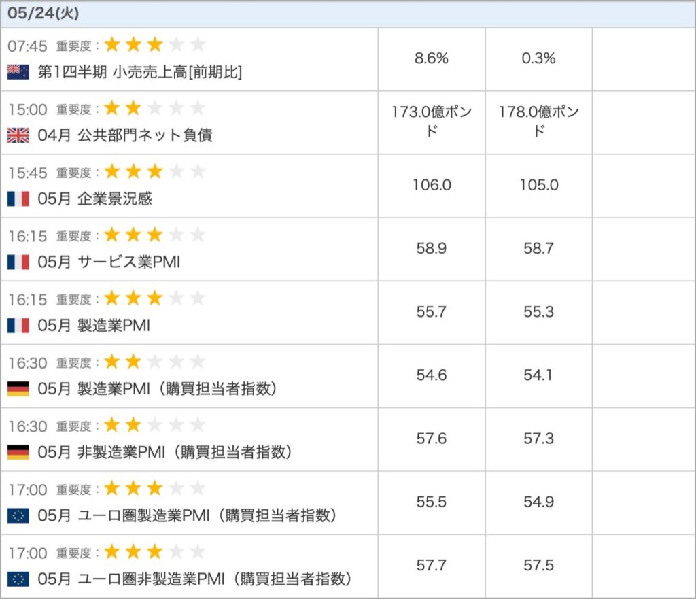Click the New Zealand flag icon at 07:45
This screenshot has width=696, height=599.
pyautogui.click(x=18, y=72)
